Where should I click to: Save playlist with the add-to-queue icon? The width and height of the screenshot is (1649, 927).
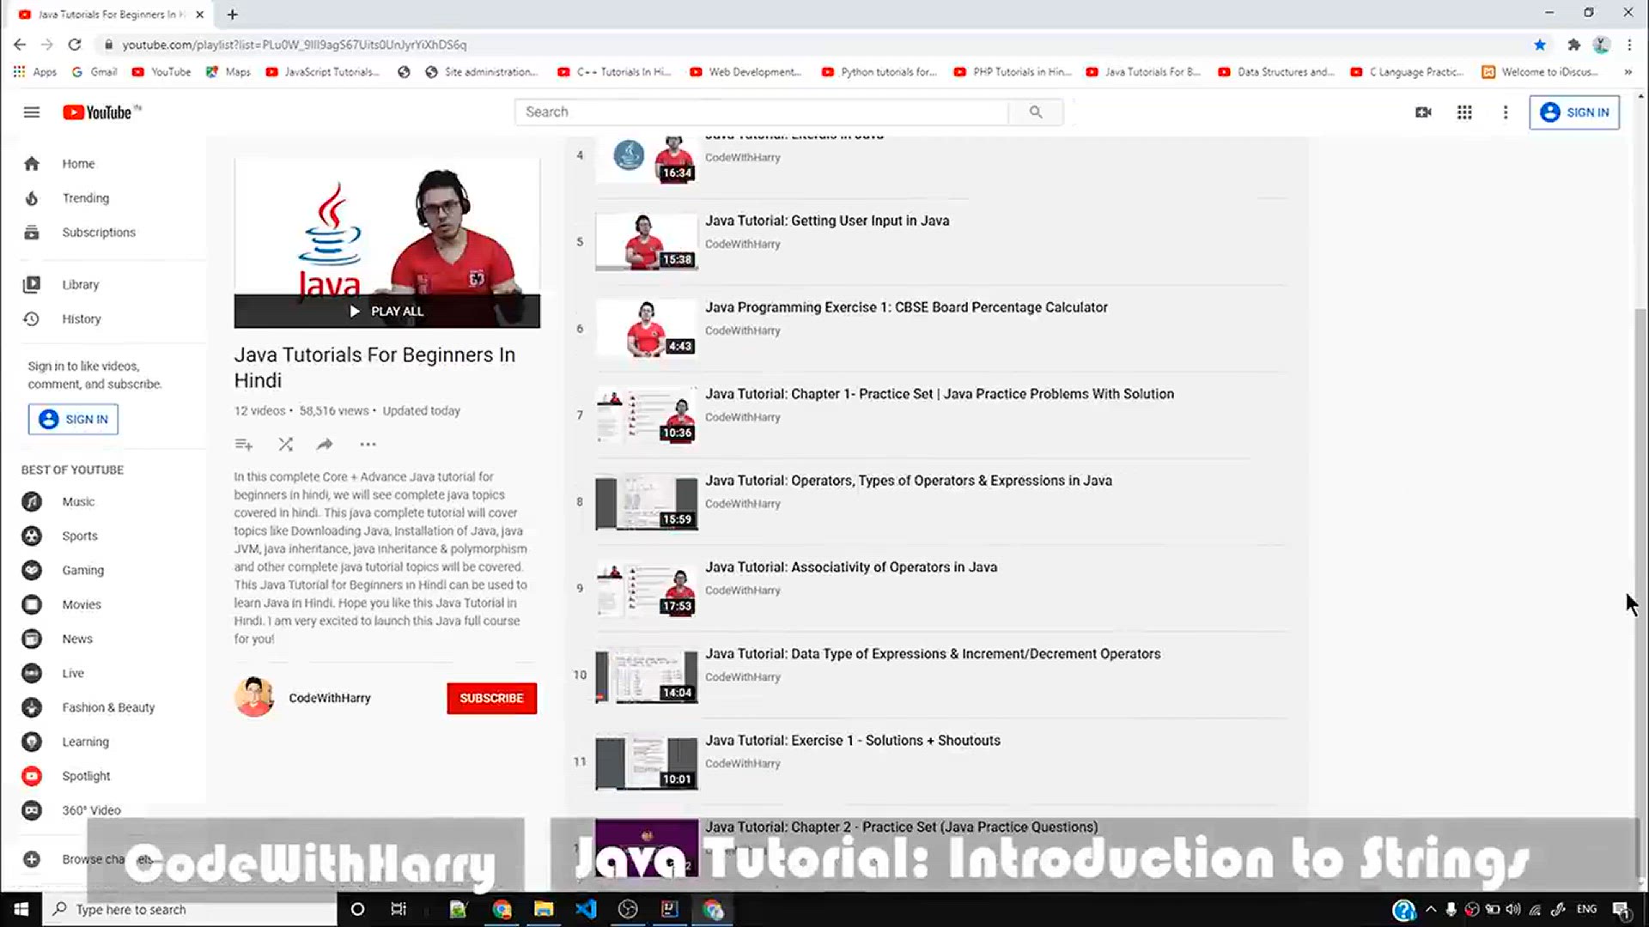tap(244, 445)
